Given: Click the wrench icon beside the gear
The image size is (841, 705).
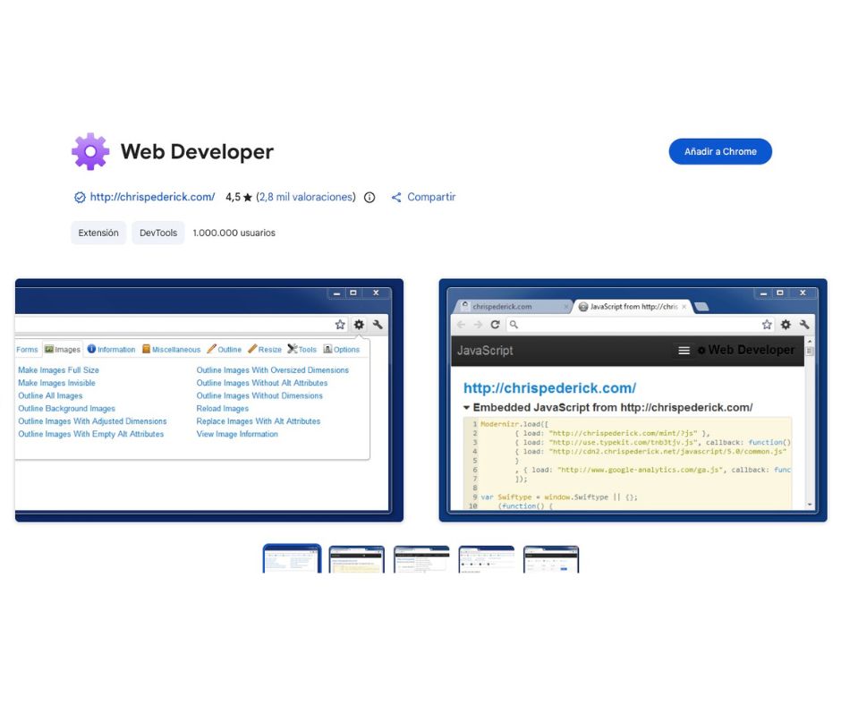Looking at the screenshot, I should pyautogui.click(x=377, y=325).
